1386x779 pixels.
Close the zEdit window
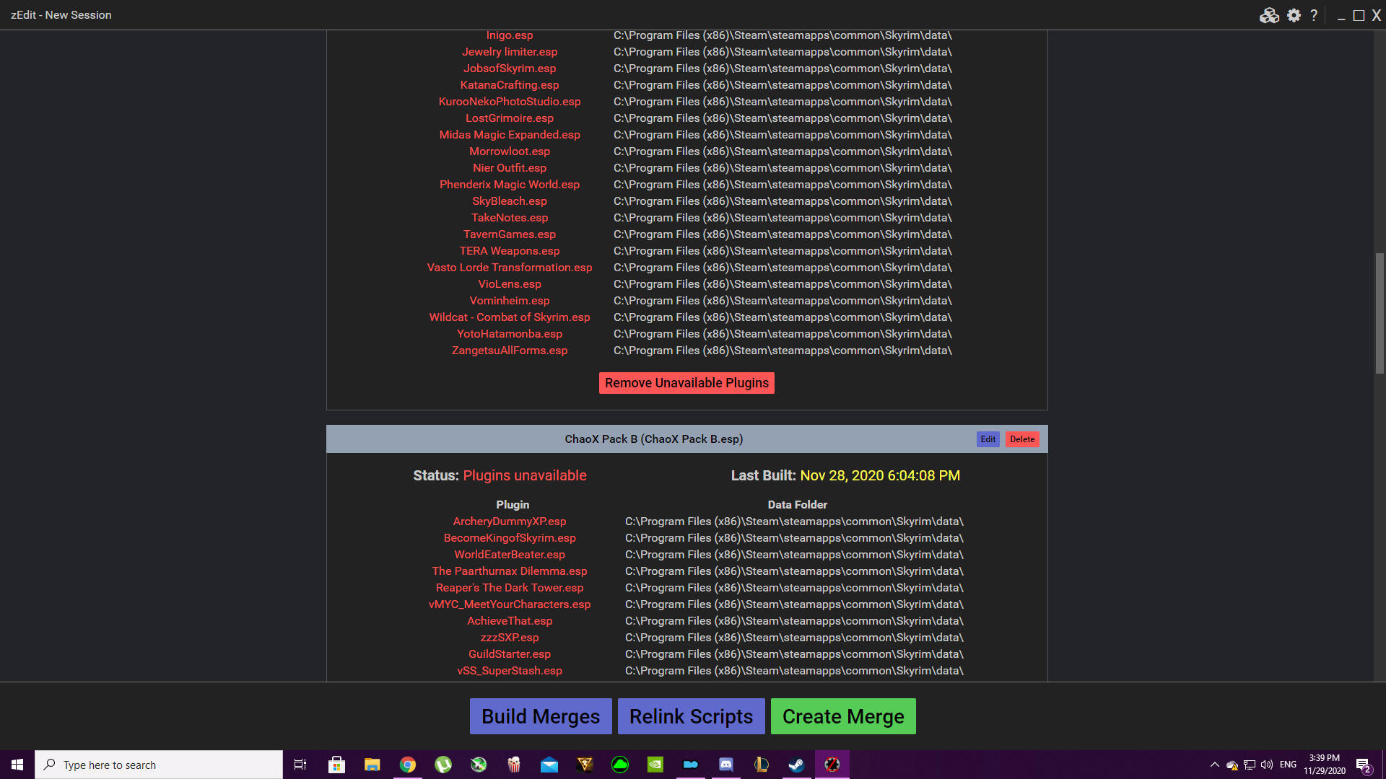(x=1377, y=15)
